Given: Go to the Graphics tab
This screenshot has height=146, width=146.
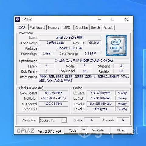Looking at the screenshot, I should tap(82, 28).
